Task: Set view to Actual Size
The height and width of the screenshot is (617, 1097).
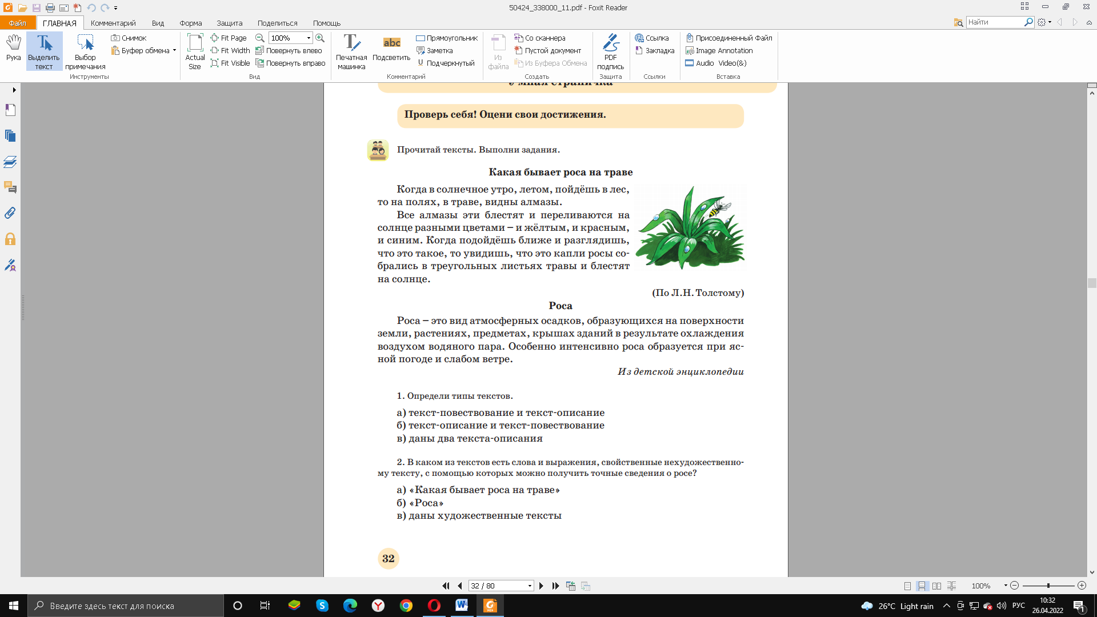Action: (x=195, y=51)
